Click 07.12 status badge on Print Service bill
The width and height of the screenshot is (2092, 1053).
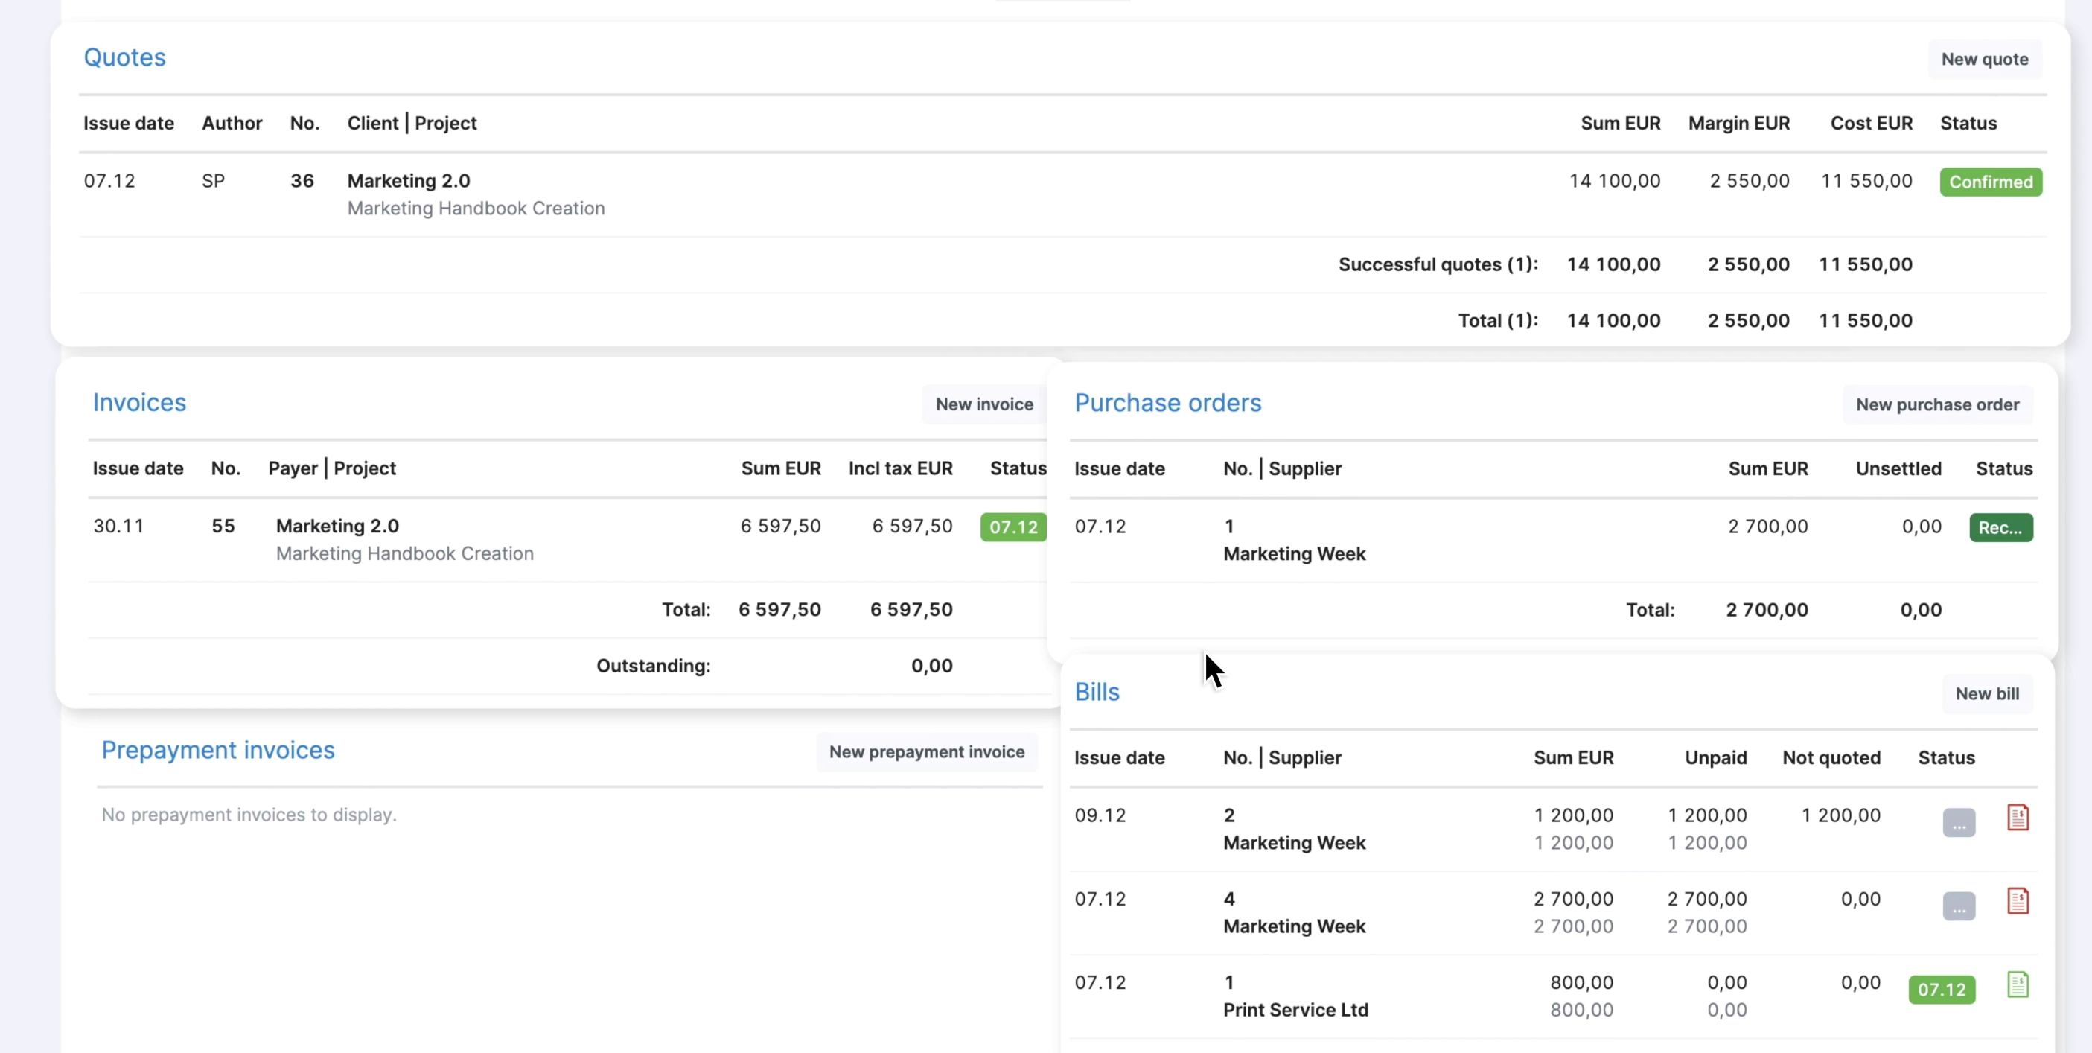[1942, 990]
